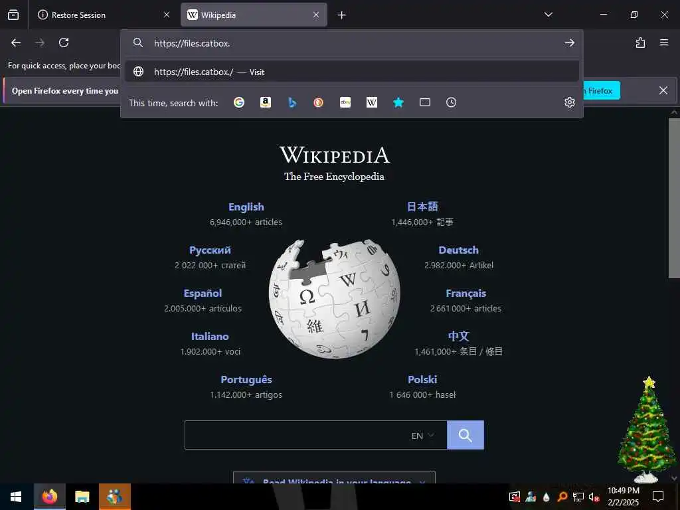Open the EN language dropdown in search

pyautogui.click(x=422, y=436)
